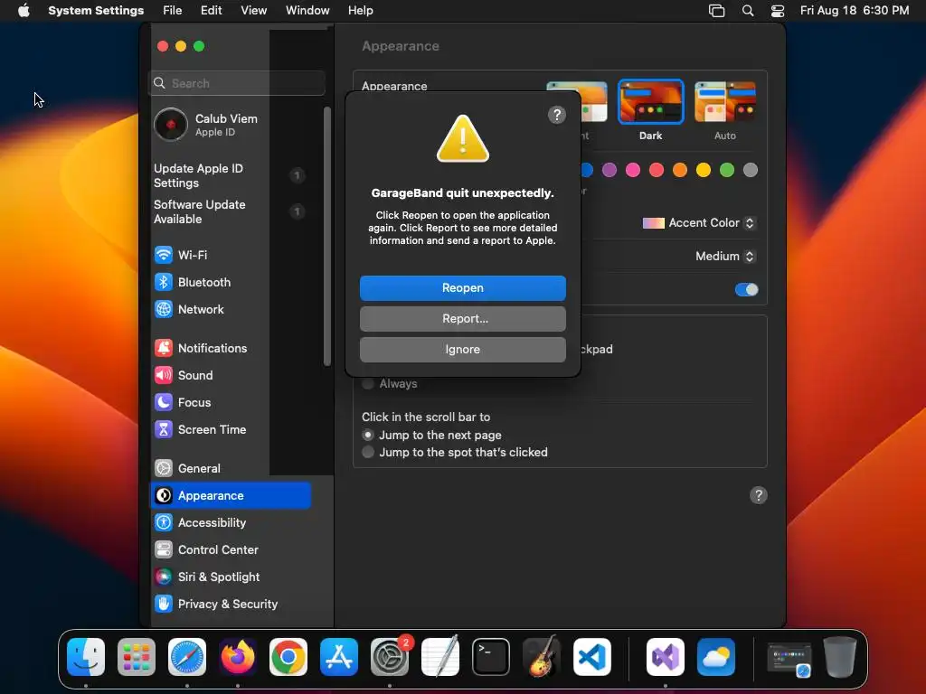Screen dimensions: 926x694
Task: Click Ignore button in dialog
Action: pyautogui.click(x=462, y=350)
